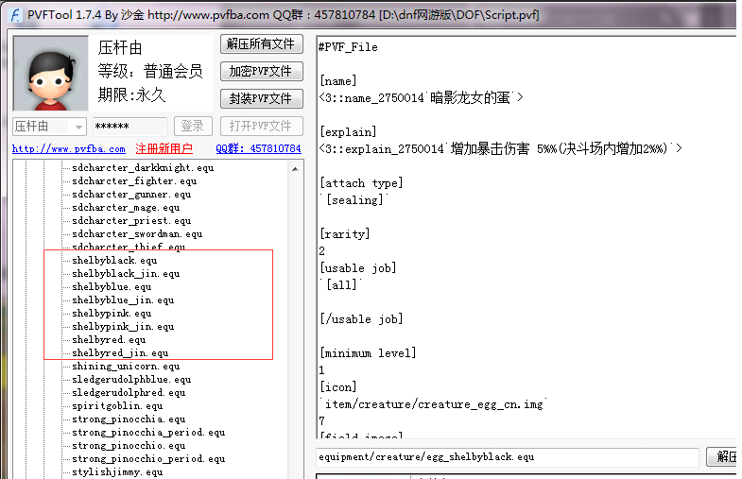Screen dimensions: 742x479
Task: Select stylishjimmy.equ at tree bottom
Action: (118, 471)
